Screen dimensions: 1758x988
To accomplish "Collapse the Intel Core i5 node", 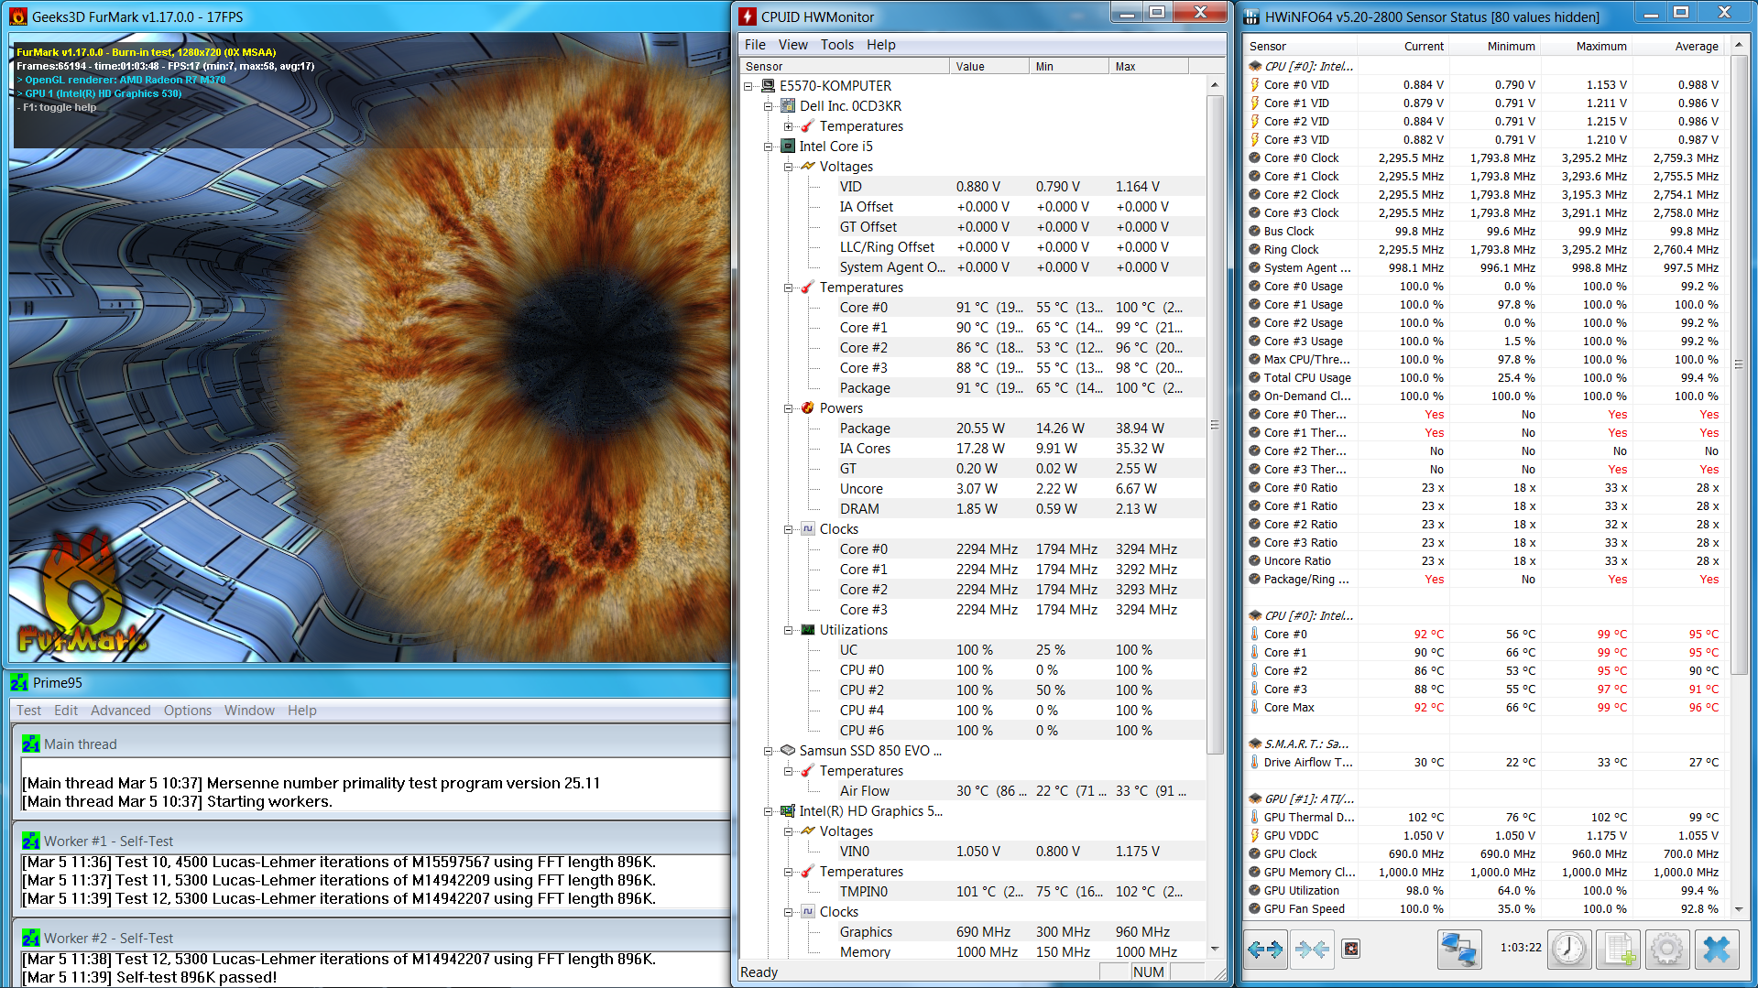I will pos(769,147).
